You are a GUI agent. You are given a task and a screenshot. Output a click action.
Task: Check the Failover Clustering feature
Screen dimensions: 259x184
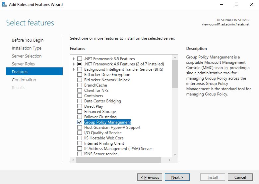click(x=80, y=117)
